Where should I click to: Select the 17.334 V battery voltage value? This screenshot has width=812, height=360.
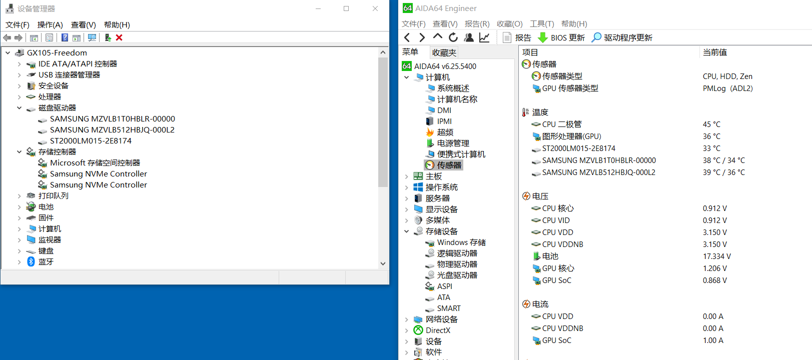pos(717,256)
